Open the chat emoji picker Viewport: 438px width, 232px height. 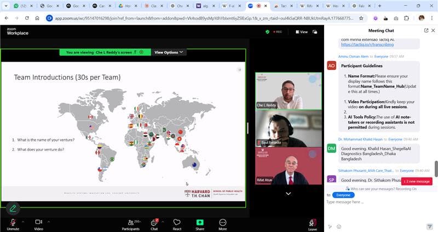pyautogui.click(x=339, y=227)
